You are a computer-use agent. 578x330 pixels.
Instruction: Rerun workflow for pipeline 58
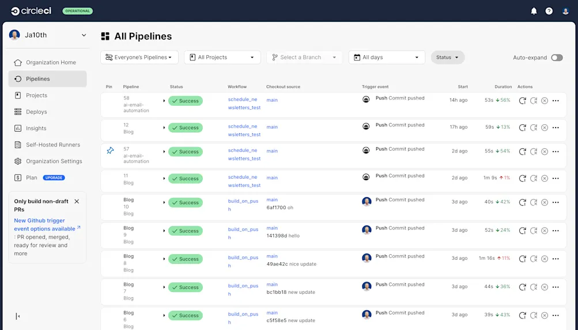click(522, 101)
